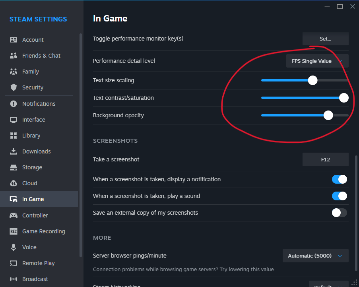Screen dimensions: 359x287
Task: Click the Account card icon
Action: pos(14,40)
